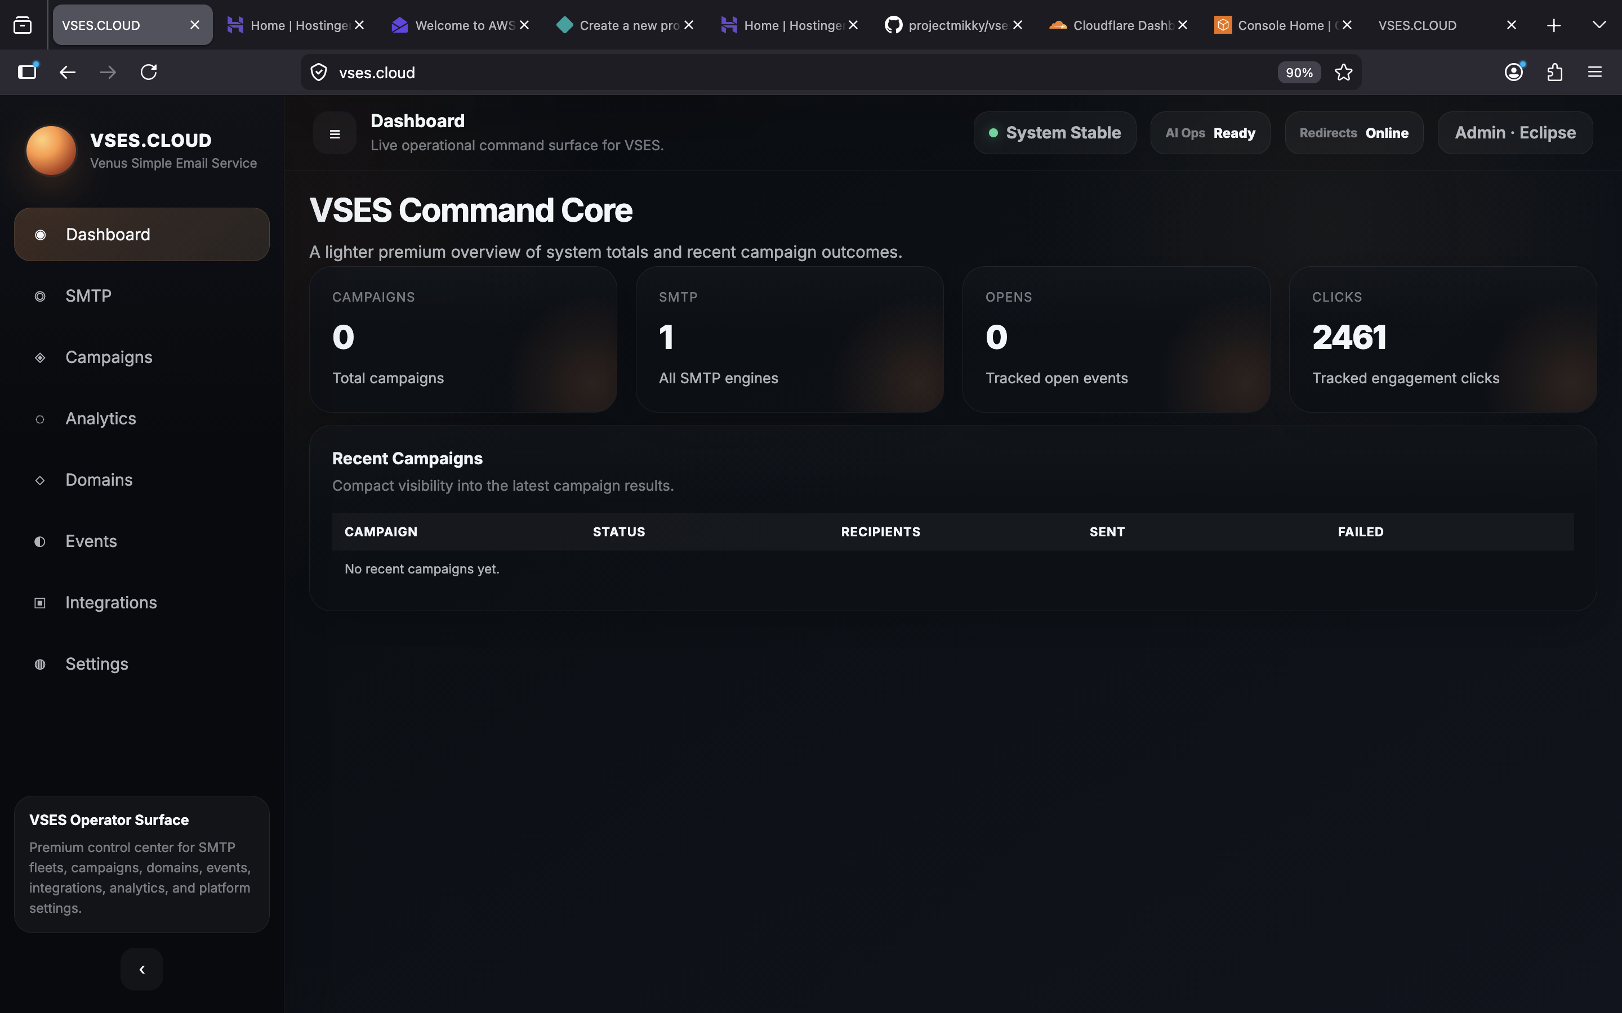Viewport: 1622px width, 1013px height.
Task: Click the CAMPAIGN column header
Action: coord(381,532)
